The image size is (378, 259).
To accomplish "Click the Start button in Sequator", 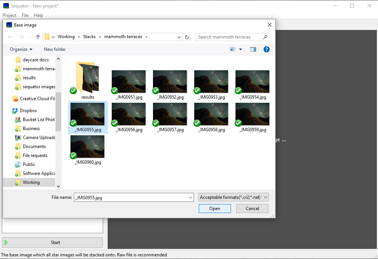I will [x=52, y=243].
